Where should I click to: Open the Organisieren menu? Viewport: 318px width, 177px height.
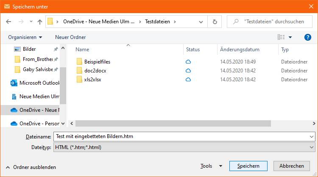point(25,37)
